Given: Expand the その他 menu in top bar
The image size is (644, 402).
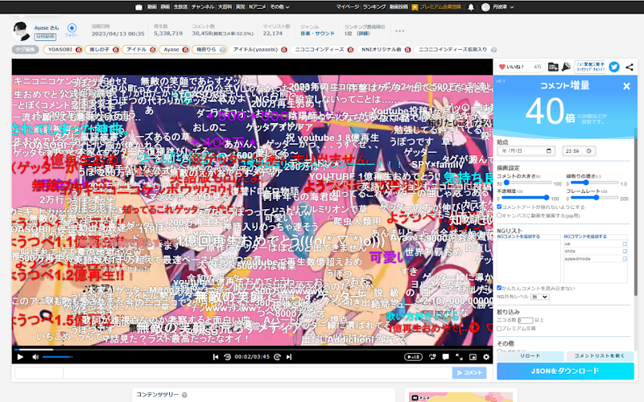Looking at the screenshot, I should click(x=279, y=7).
